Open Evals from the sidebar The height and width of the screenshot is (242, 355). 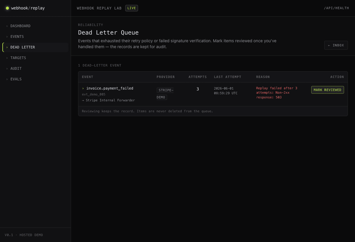35,79
